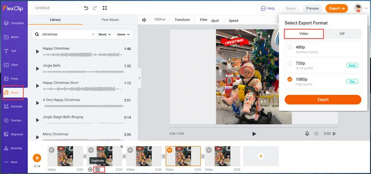The image size is (371, 174).
Task: Open transition between clips 01 and 02
Action: [85, 156]
